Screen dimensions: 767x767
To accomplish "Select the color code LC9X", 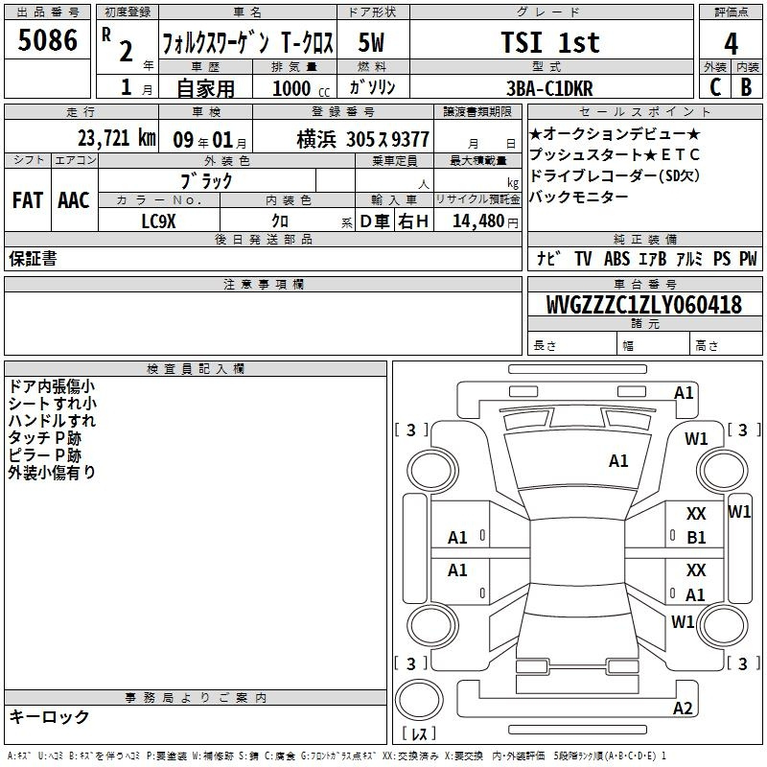I will pyautogui.click(x=159, y=221).
